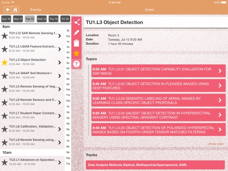
Task: Unfavorite event via orange star in sidebar
Action: pyautogui.click(x=76, y=53)
